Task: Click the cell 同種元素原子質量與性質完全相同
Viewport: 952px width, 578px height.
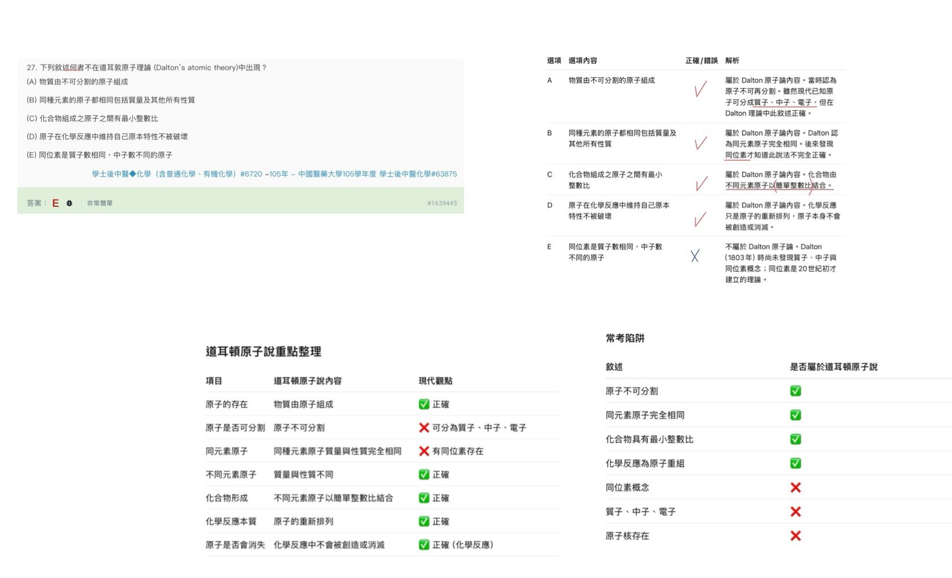Action: point(337,451)
